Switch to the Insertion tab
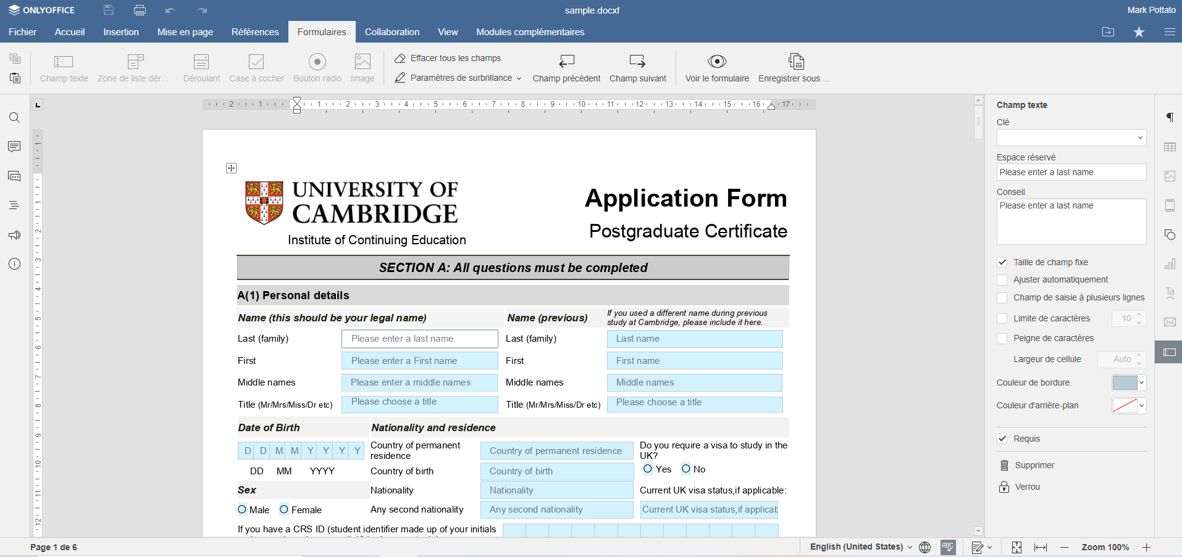The image size is (1182, 557). pyautogui.click(x=121, y=32)
